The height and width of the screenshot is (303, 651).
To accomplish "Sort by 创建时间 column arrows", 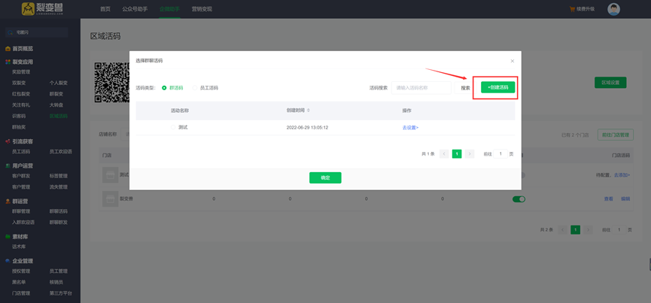I will click(x=309, y=111).
